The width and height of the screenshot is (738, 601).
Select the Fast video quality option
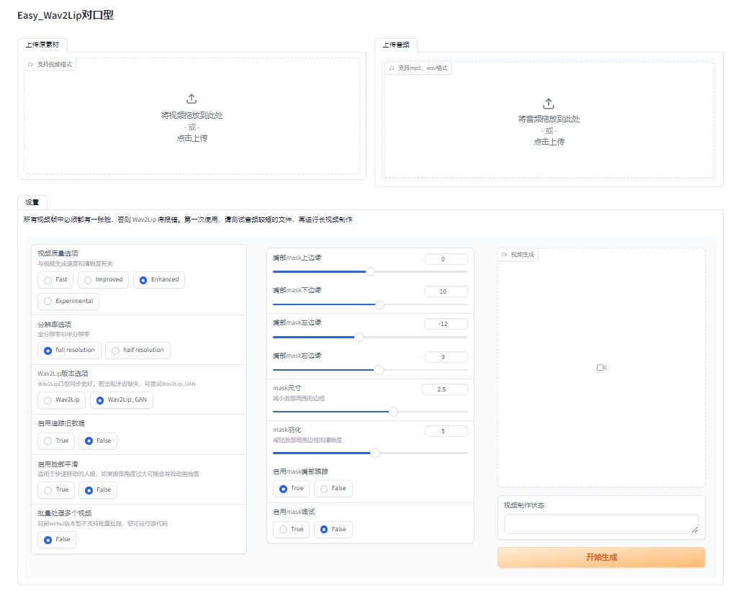pos(55,279)
